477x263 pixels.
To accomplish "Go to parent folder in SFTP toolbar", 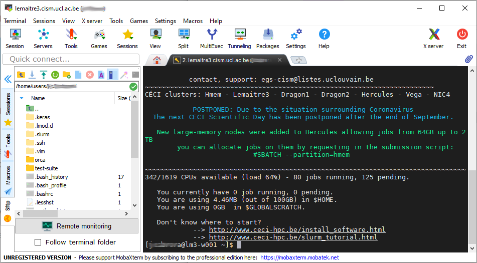I will tap(21, 75).
